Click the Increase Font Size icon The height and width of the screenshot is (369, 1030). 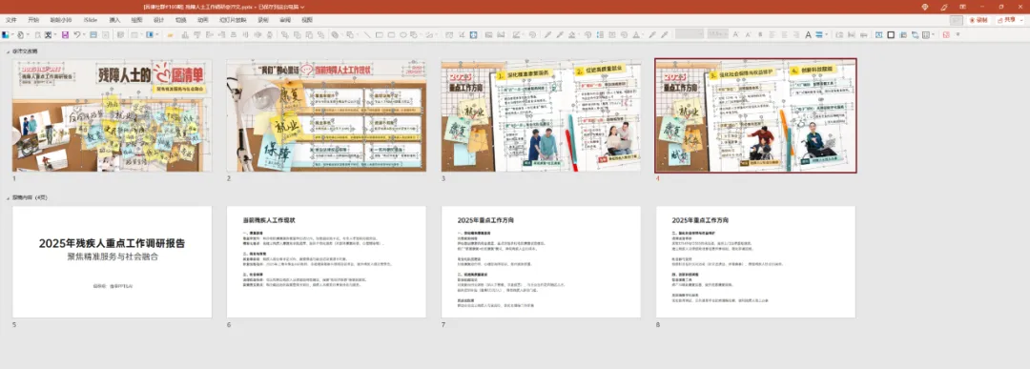click(735, 34)
